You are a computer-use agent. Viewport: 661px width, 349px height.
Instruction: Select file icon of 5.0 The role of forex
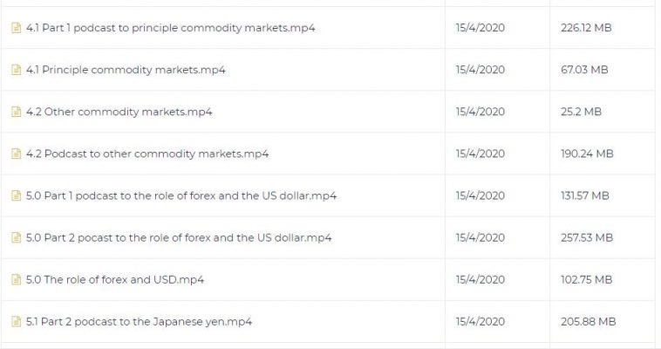pos(16,280)
